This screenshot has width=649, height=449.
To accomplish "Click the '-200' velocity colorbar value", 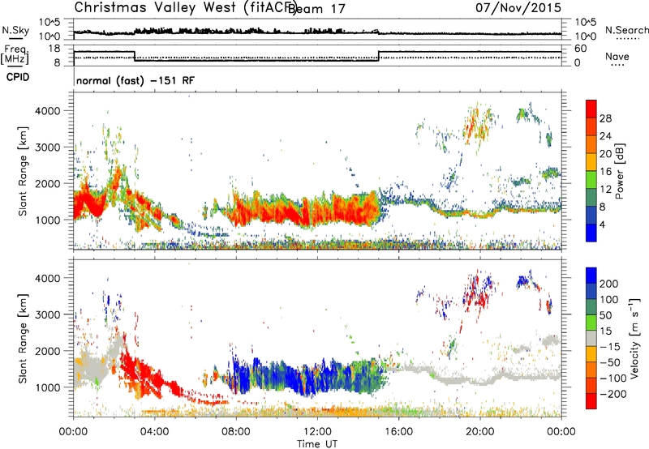I will point(613,394).
